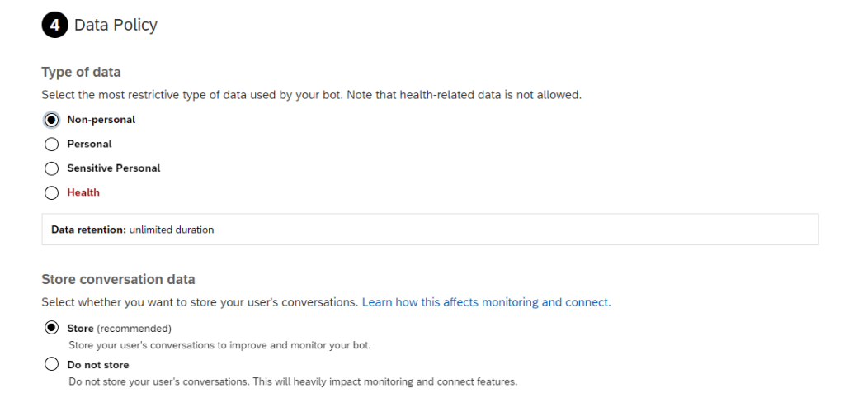
Task: Click the 'Sensitive Personal' label text
Action: tap(114, 168)
